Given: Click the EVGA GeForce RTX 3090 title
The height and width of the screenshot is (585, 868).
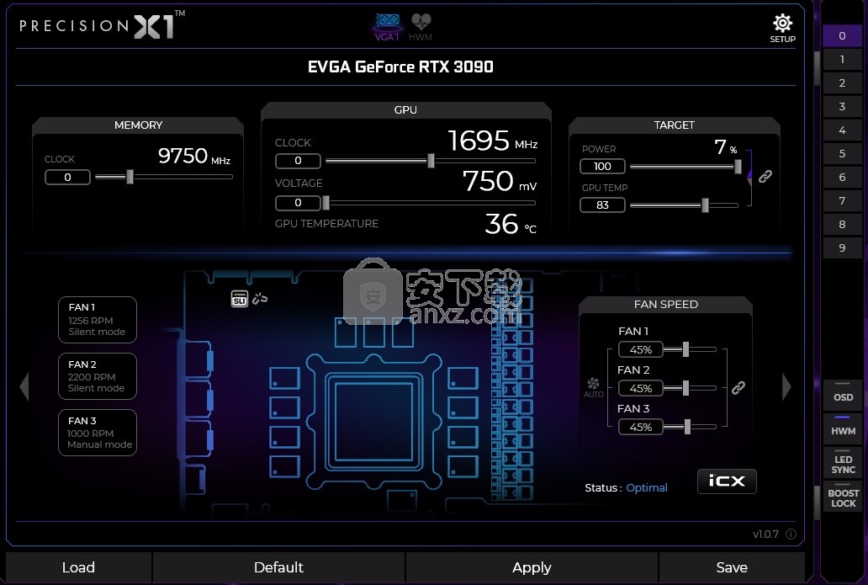Looking at the screenshot, I should pos(400,67).
